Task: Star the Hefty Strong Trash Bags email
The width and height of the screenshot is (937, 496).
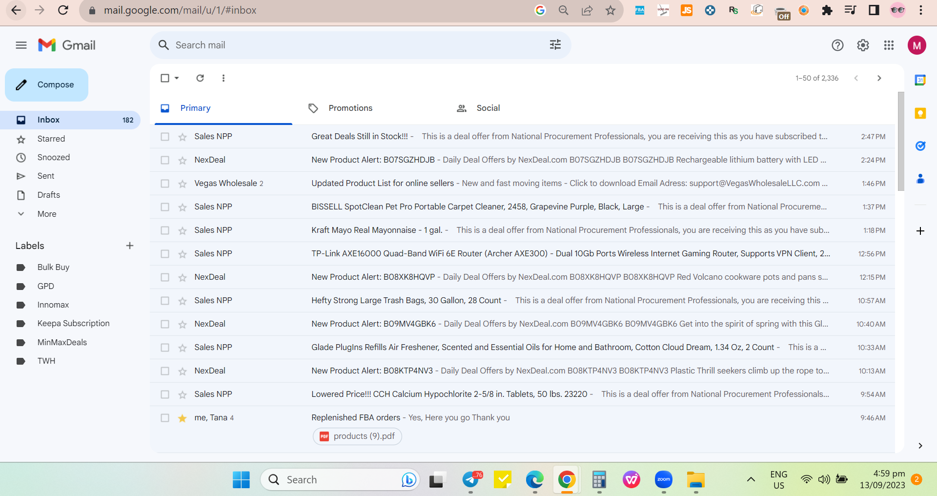Action: [183, 301]
